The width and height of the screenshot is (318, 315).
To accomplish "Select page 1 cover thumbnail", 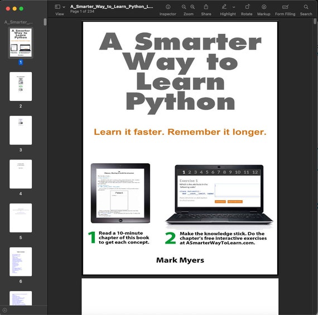I will 21,42.
